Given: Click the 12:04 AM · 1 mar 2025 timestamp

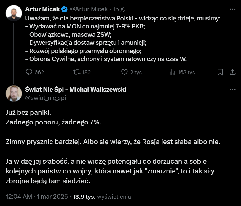Looking at the screenshot, I should (x=36, y=197).
